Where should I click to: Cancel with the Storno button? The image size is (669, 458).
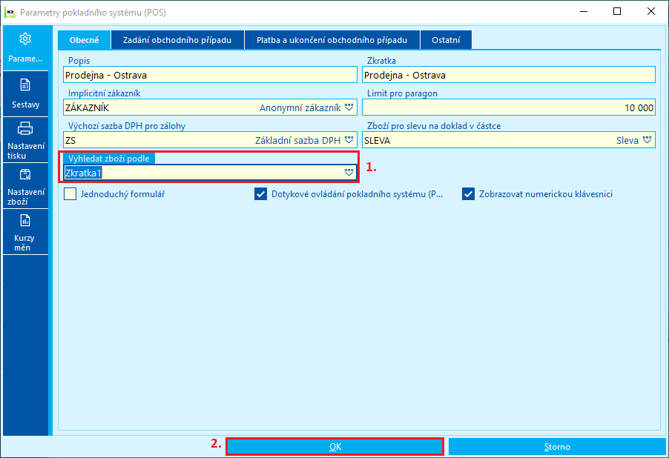[557, 446]
